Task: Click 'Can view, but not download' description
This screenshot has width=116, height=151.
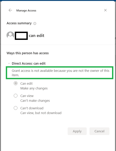Action: pos(41,113)
